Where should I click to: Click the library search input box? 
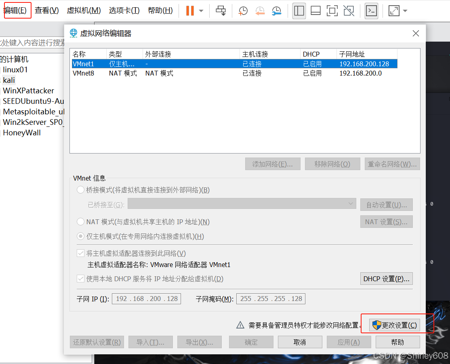[x=32, y=43]
